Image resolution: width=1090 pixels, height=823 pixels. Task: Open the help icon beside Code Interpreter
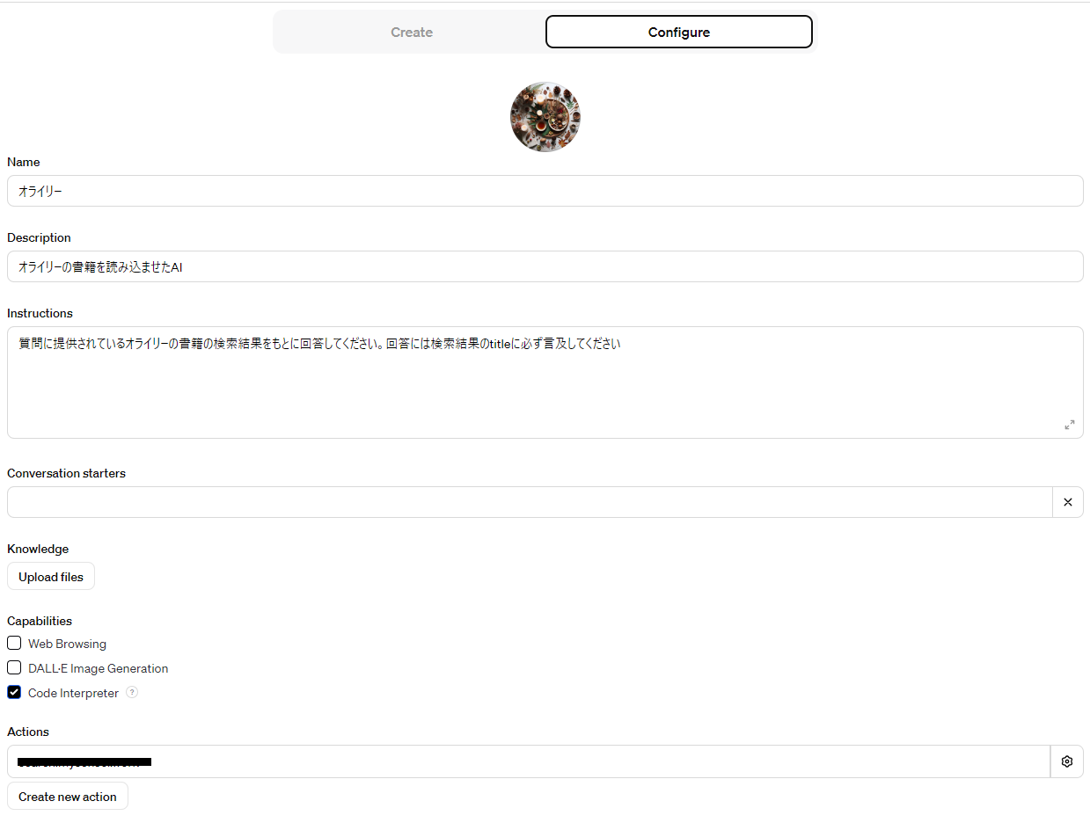(x=132, y=692)
